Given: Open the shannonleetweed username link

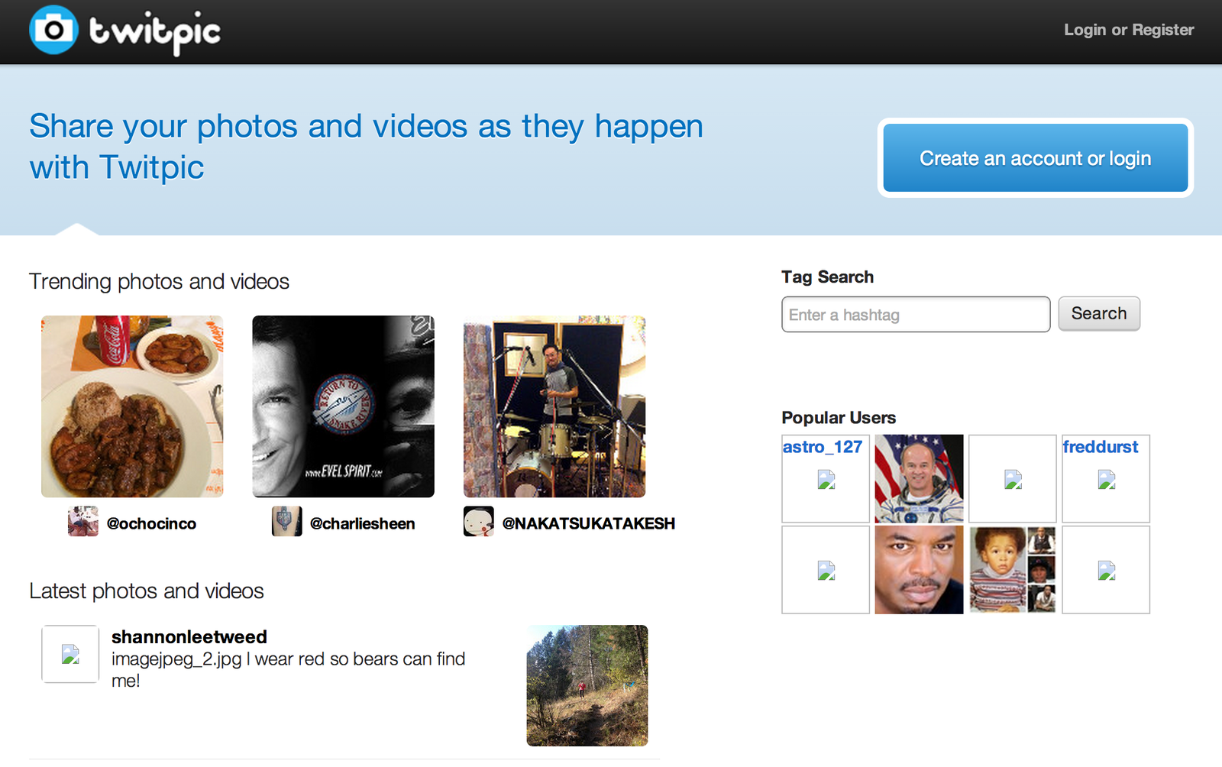Looking at the screenshot, I should [189, 637].
